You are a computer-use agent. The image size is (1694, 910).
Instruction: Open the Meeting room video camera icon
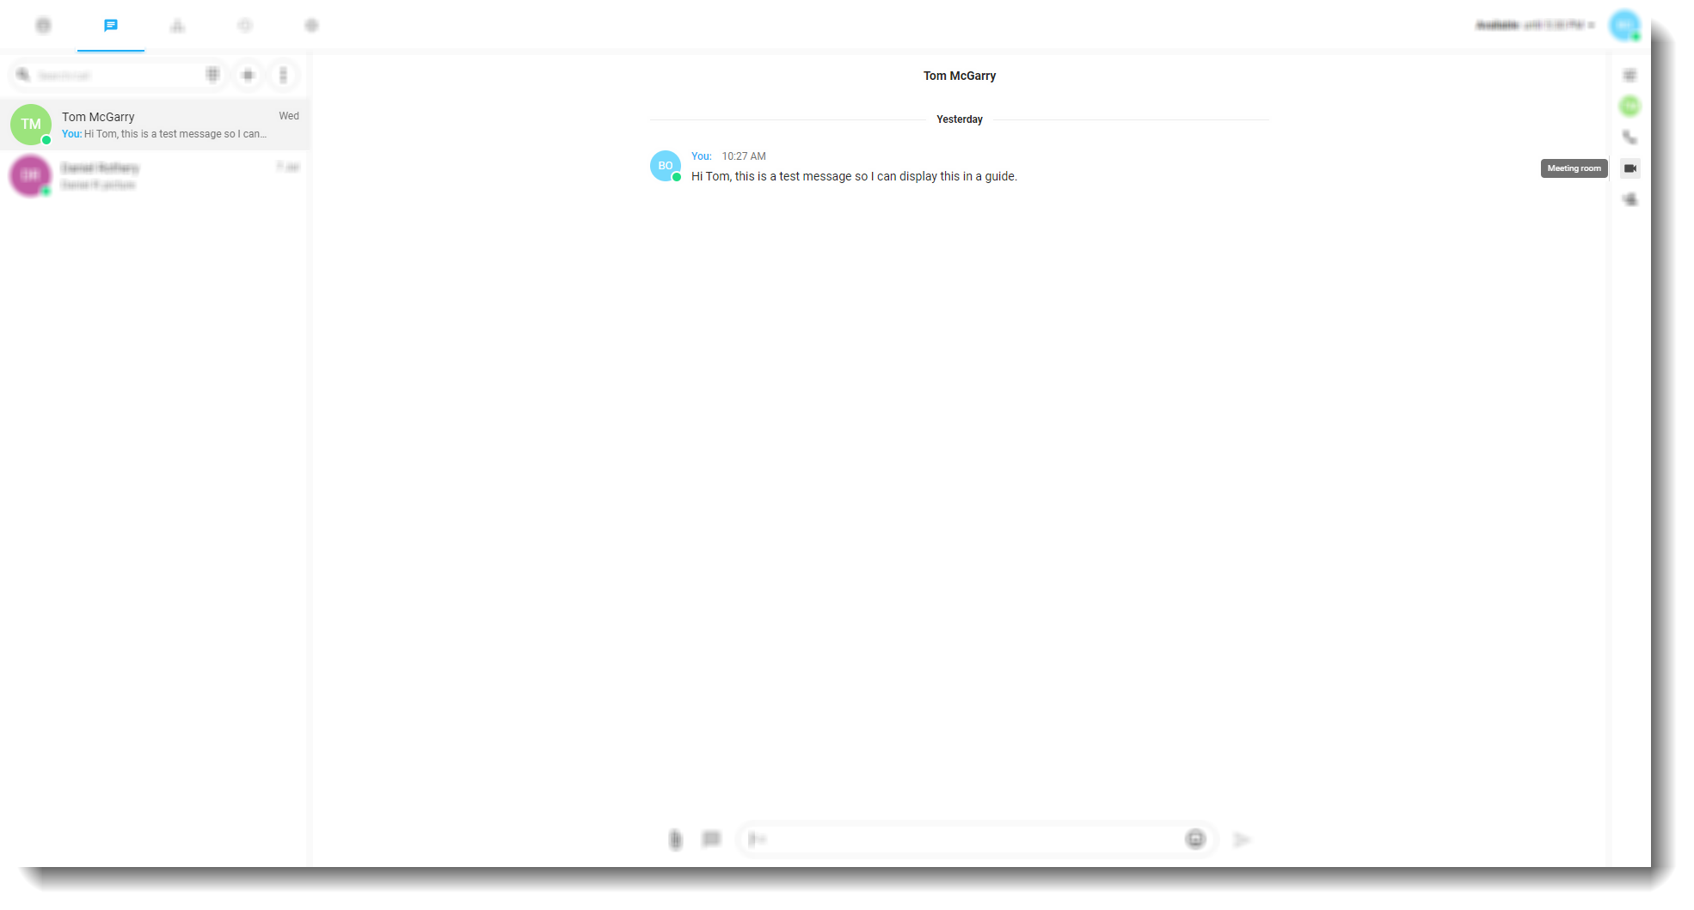pos(1630,168)
